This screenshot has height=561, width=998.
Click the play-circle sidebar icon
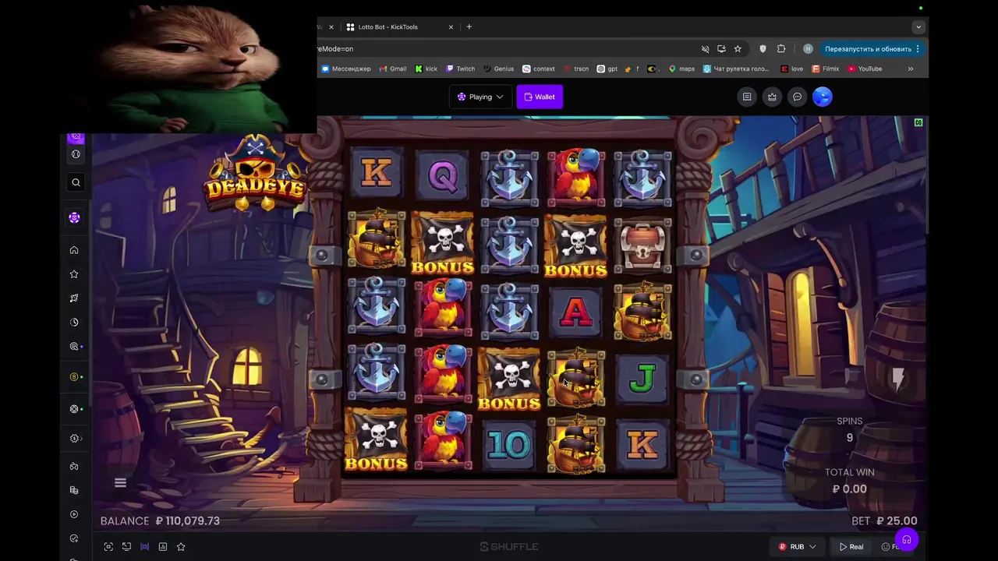tap(74, 514)
